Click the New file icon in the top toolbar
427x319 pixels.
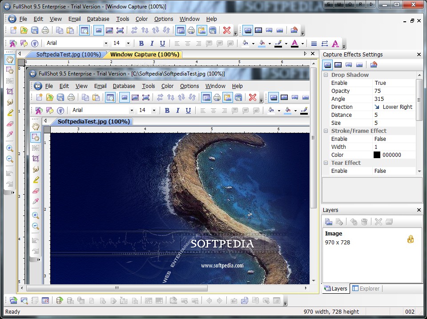[x=13, y=30]
